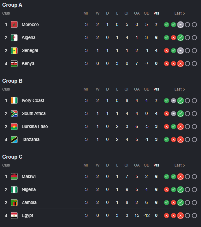Click the Pts column header in Group A
The height and width of the screenshot is (227, 201).
pyautogui.click(x=156, y=13)
